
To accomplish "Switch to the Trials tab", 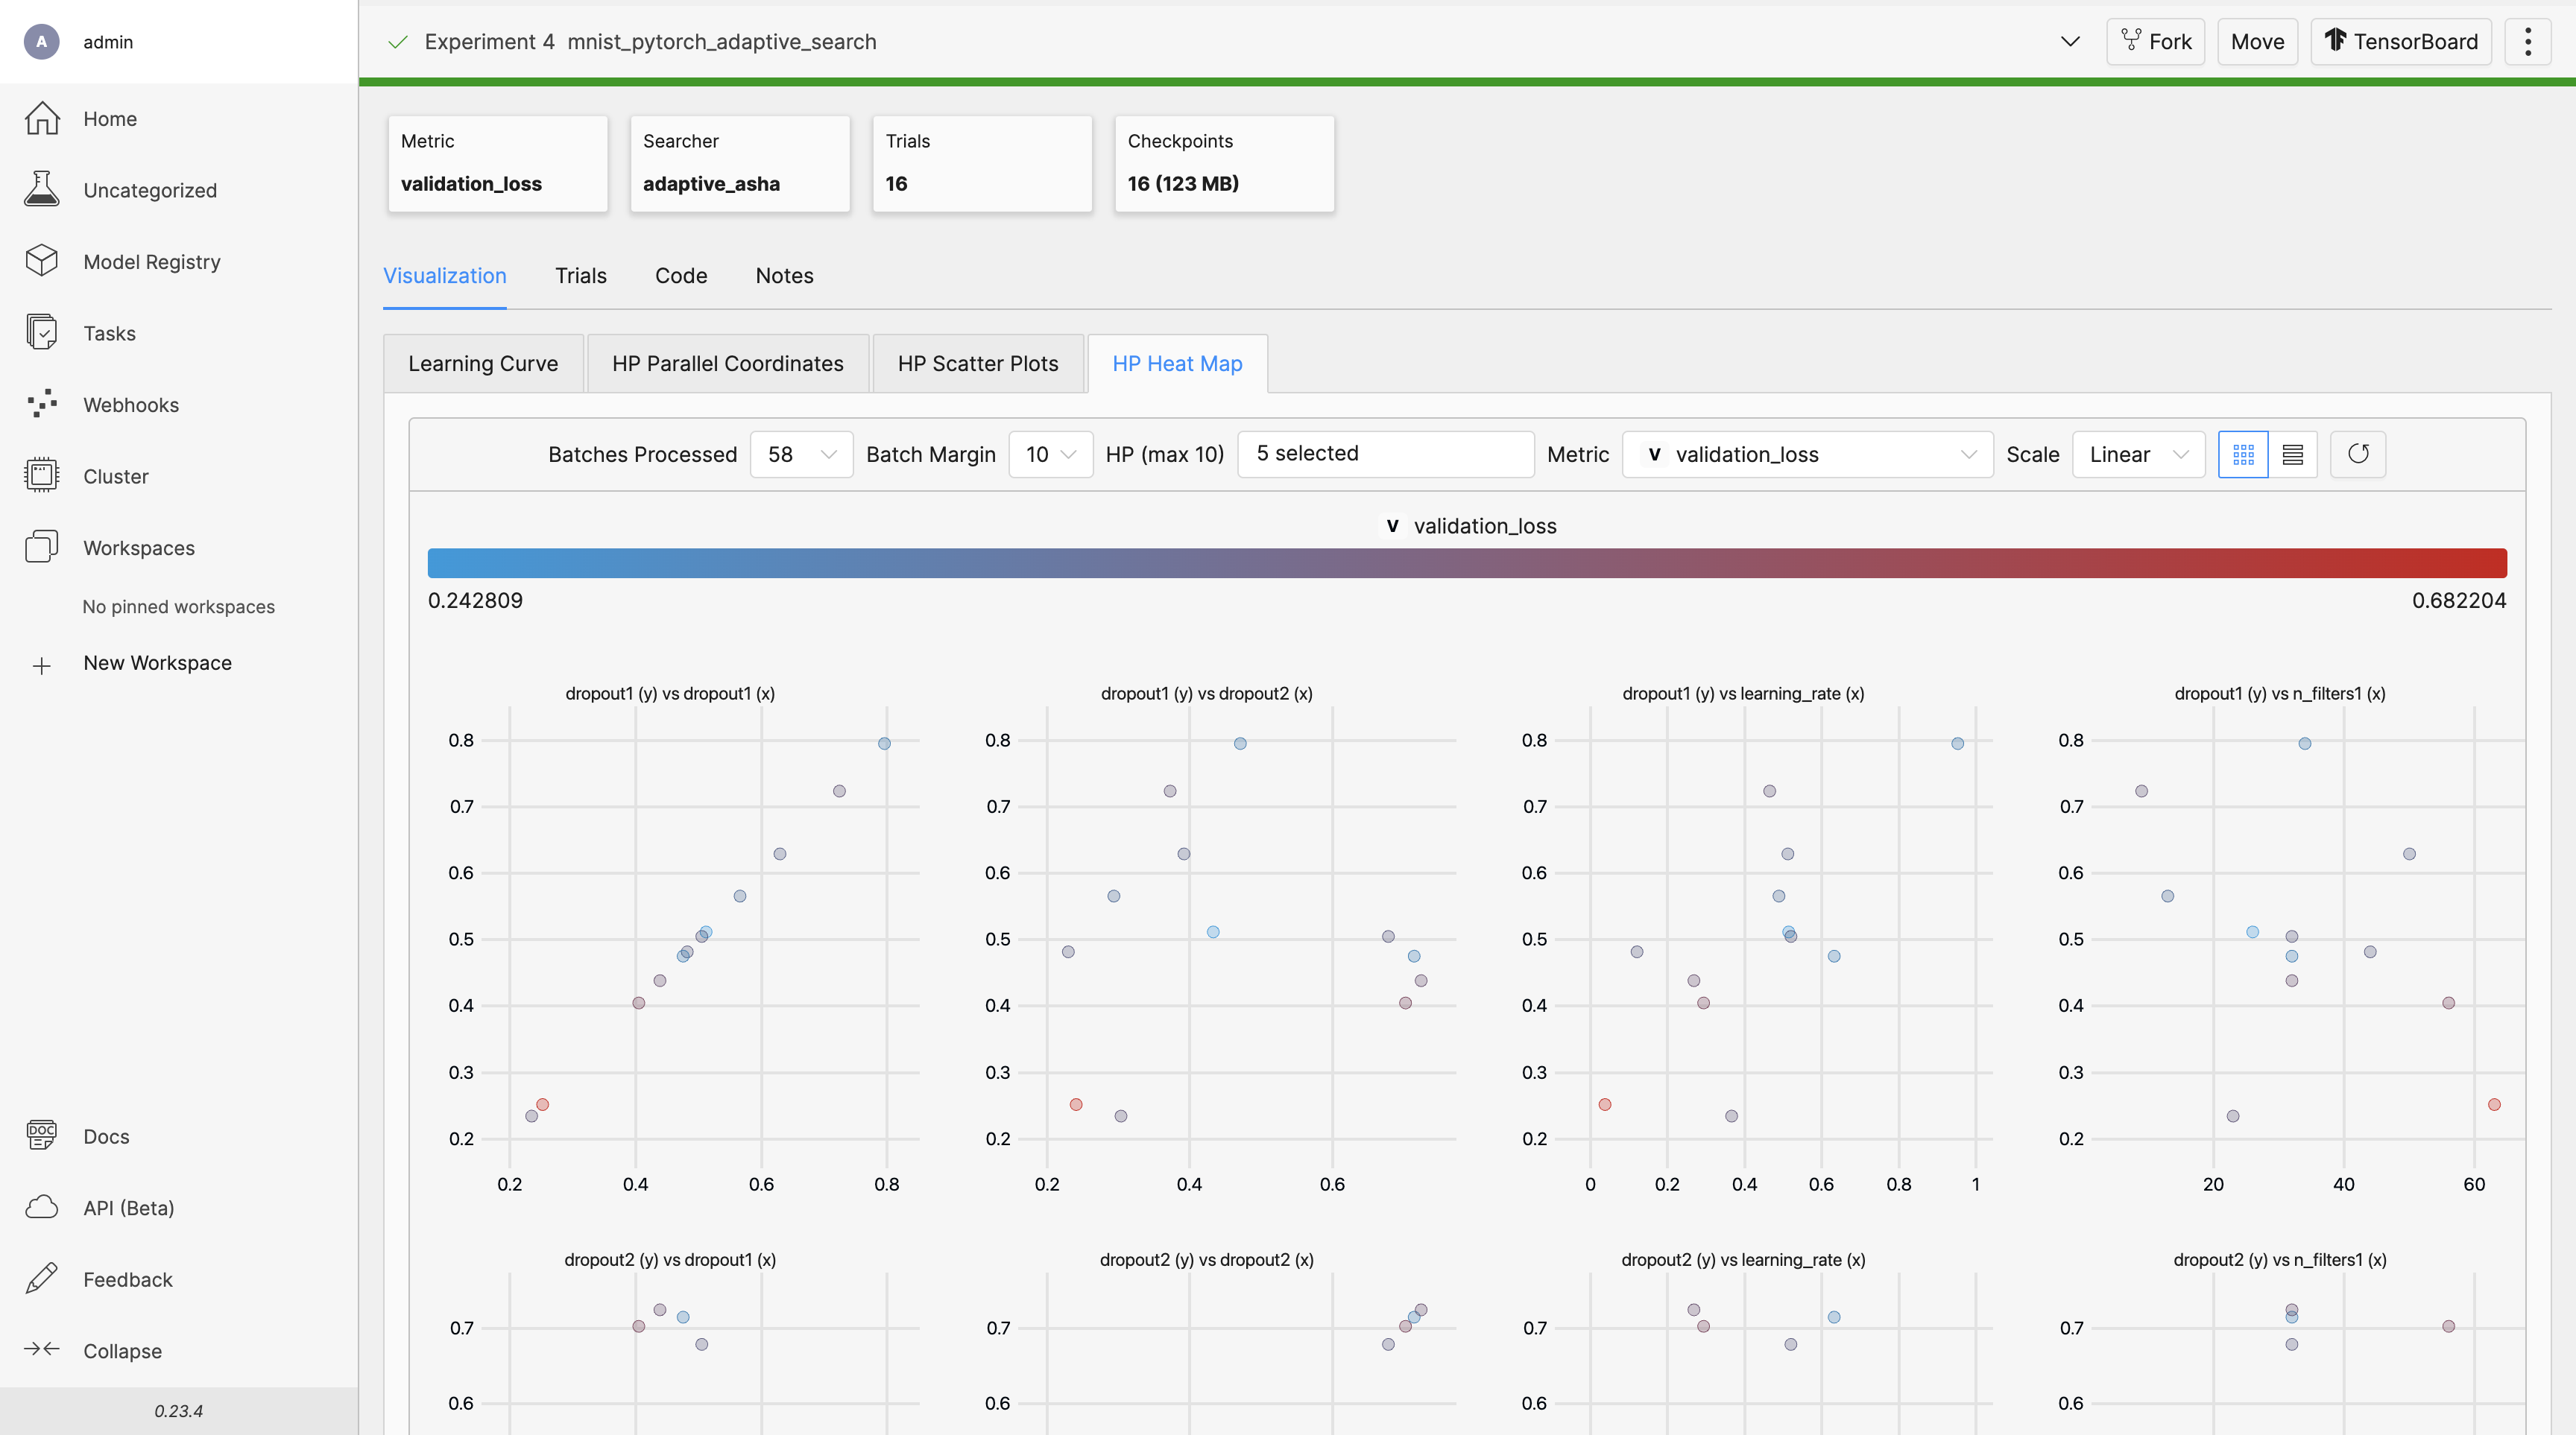I will [580, 276].
